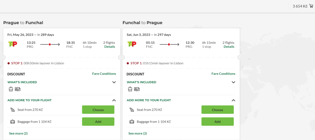Click See more (2) on the return card

138,133
